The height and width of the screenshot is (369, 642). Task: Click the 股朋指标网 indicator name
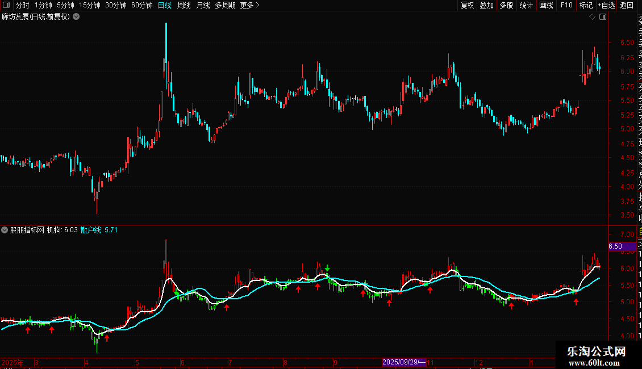[27, 230]
